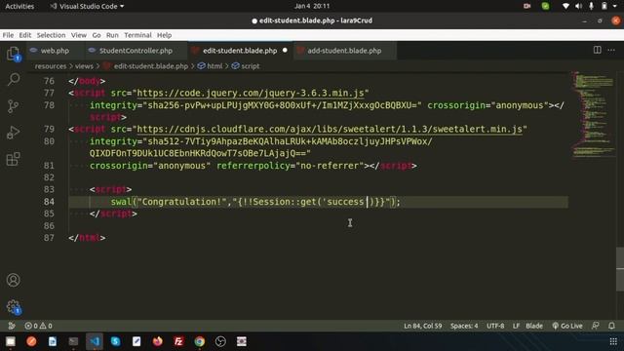Jump using the code minimap

593,115
